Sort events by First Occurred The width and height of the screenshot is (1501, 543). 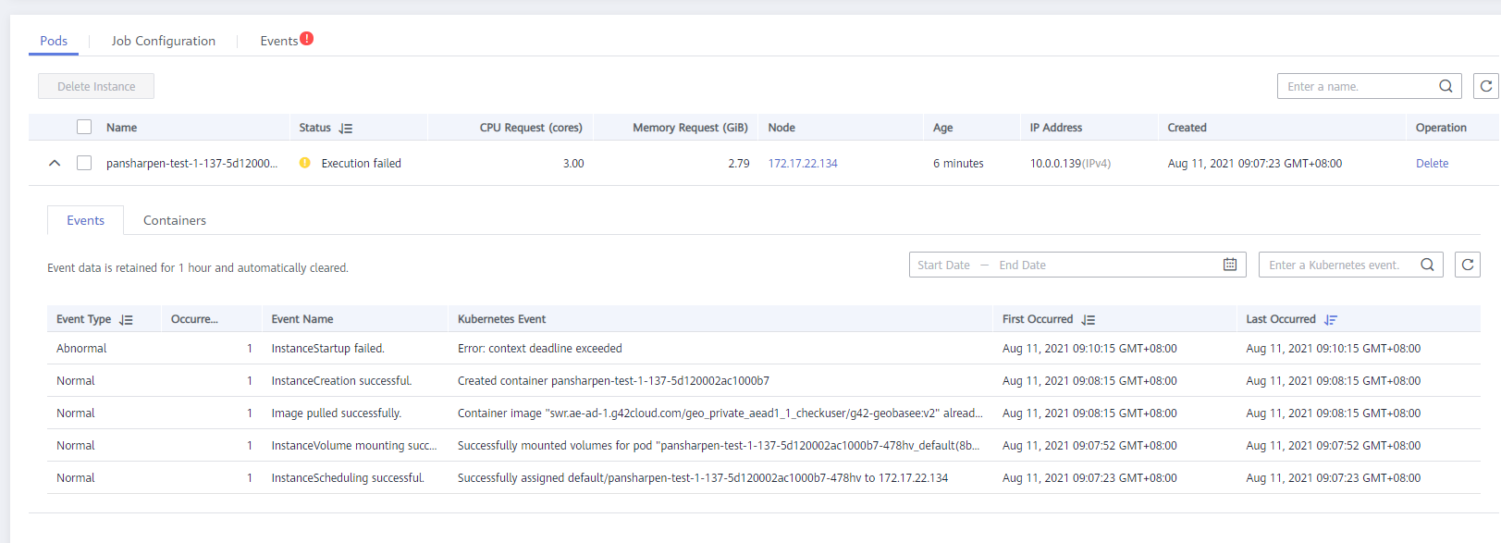[x=1089, y=320]
